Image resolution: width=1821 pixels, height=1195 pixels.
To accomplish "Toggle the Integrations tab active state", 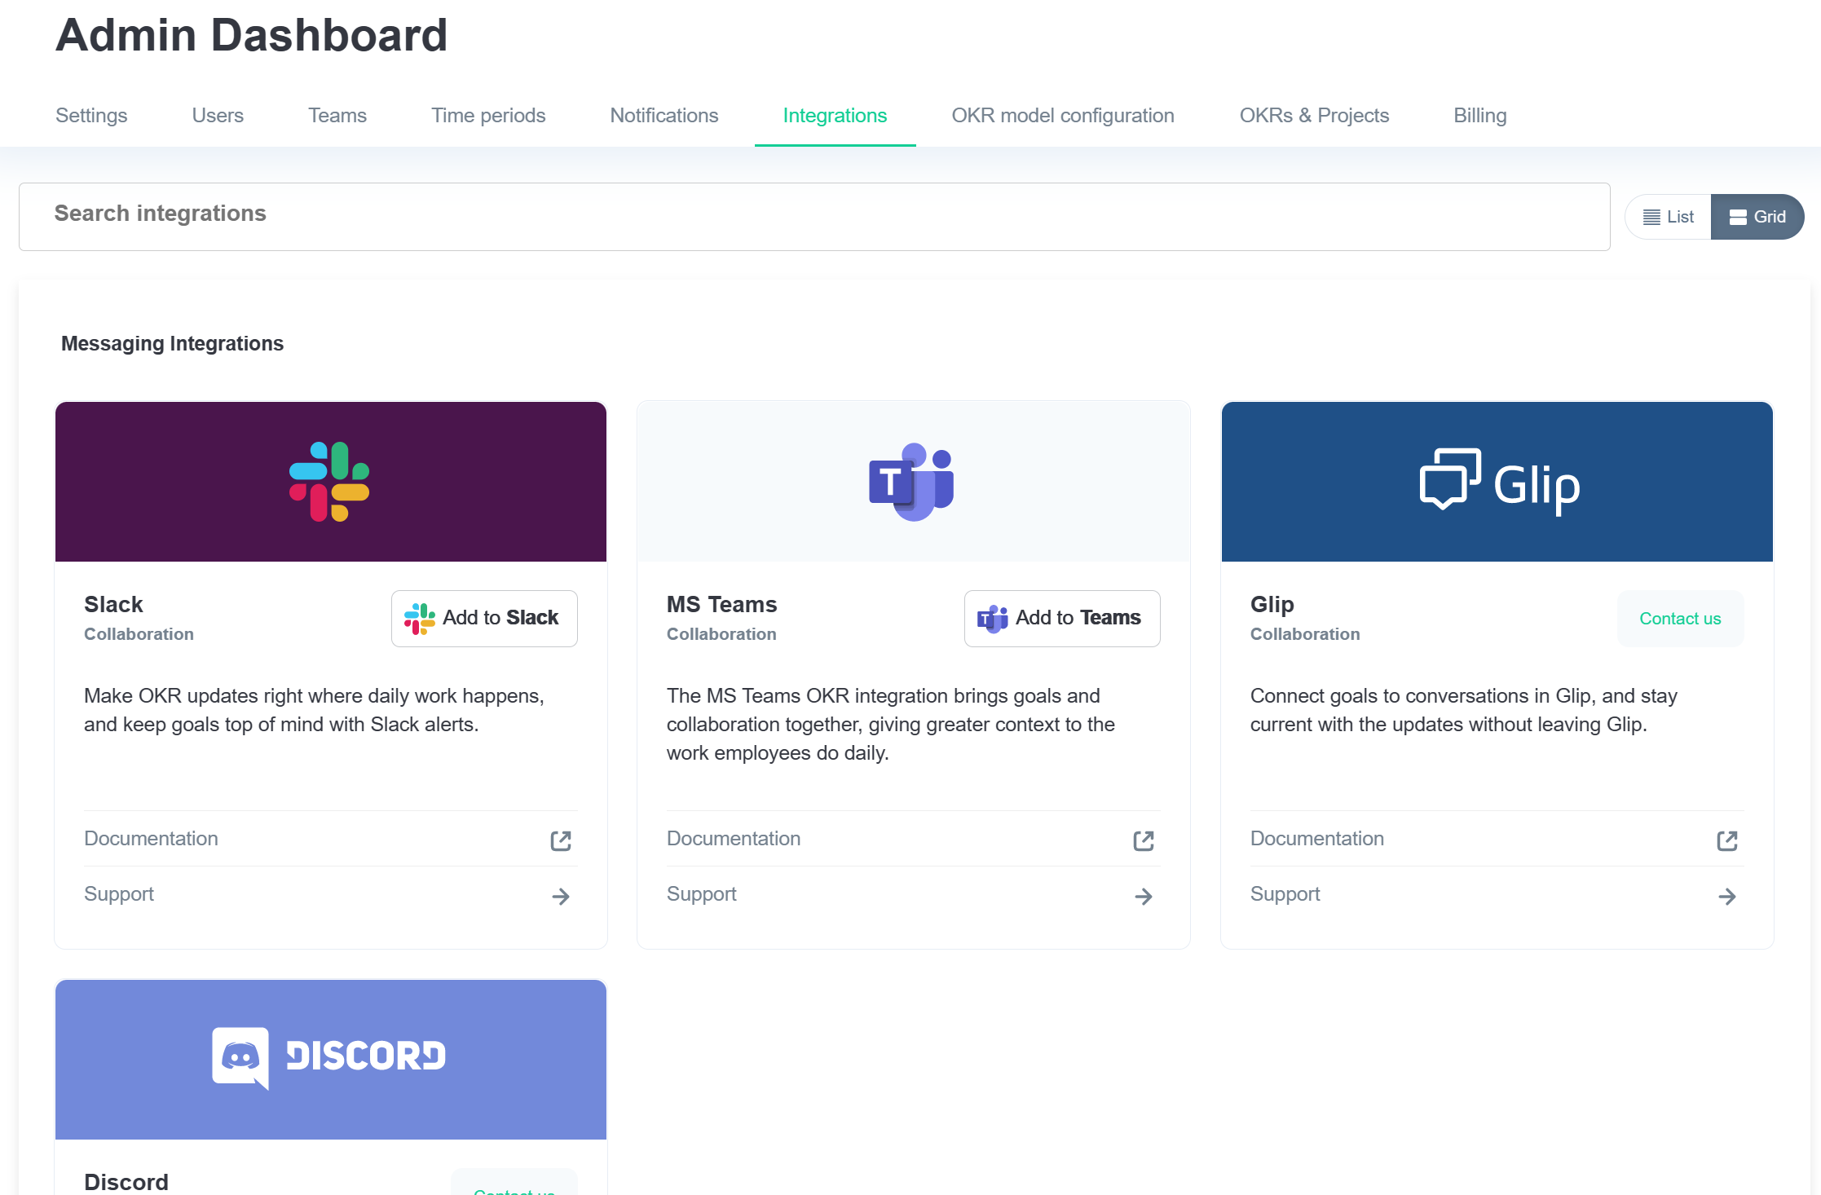I will click(x=835, y=116).
